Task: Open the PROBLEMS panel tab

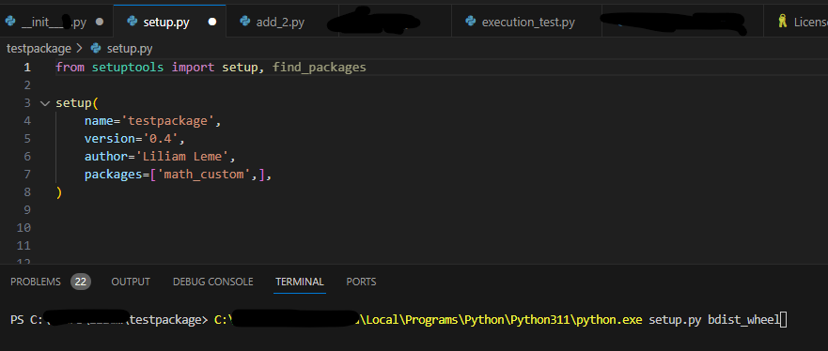Action: (36, 282)
